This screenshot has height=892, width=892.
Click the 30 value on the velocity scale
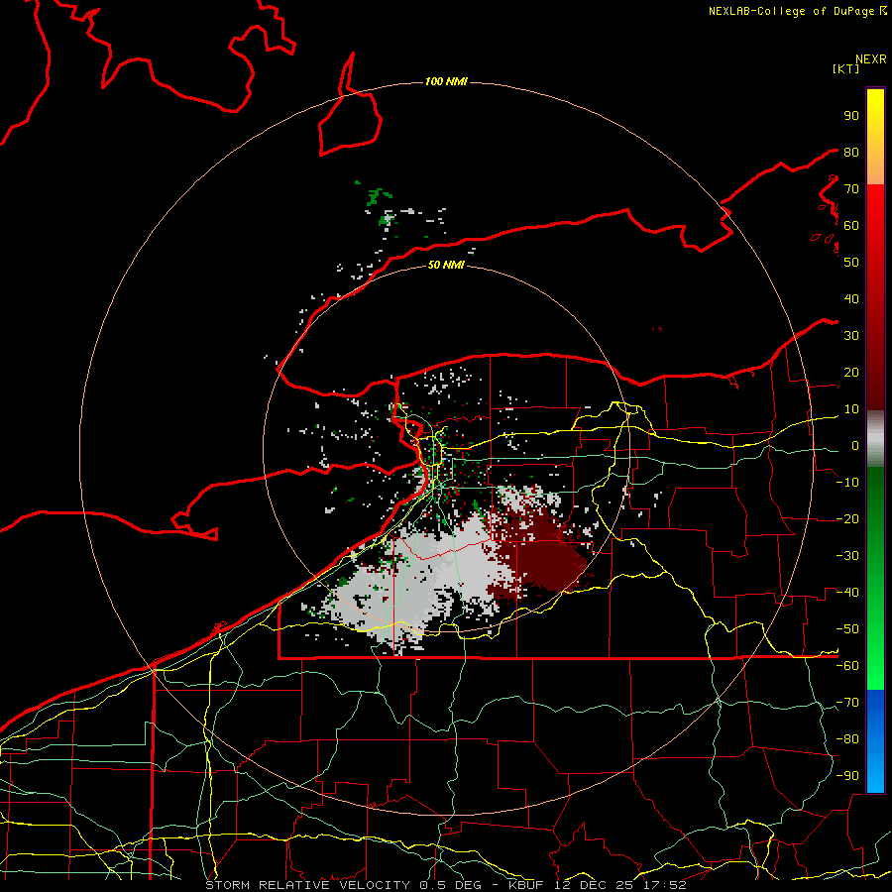pyautogui.click(x=851, y=336)
